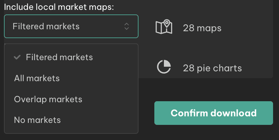Pick the Overlap markets option
The height and width of the screenshot is (140, 279).
pyautogui.click(x=71, y=99)
